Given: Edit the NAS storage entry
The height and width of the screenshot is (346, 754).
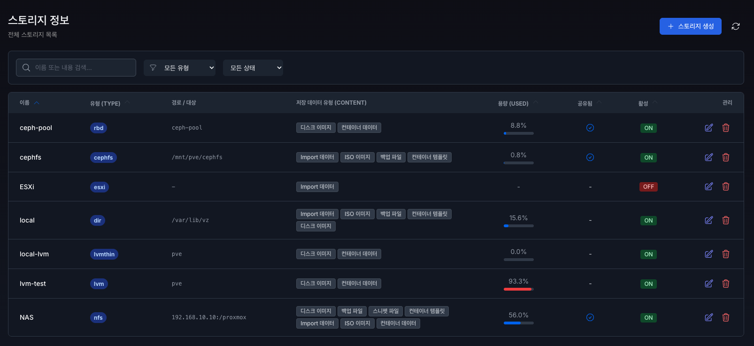Looking at the screenshot, I should click(x=708, y=317).
